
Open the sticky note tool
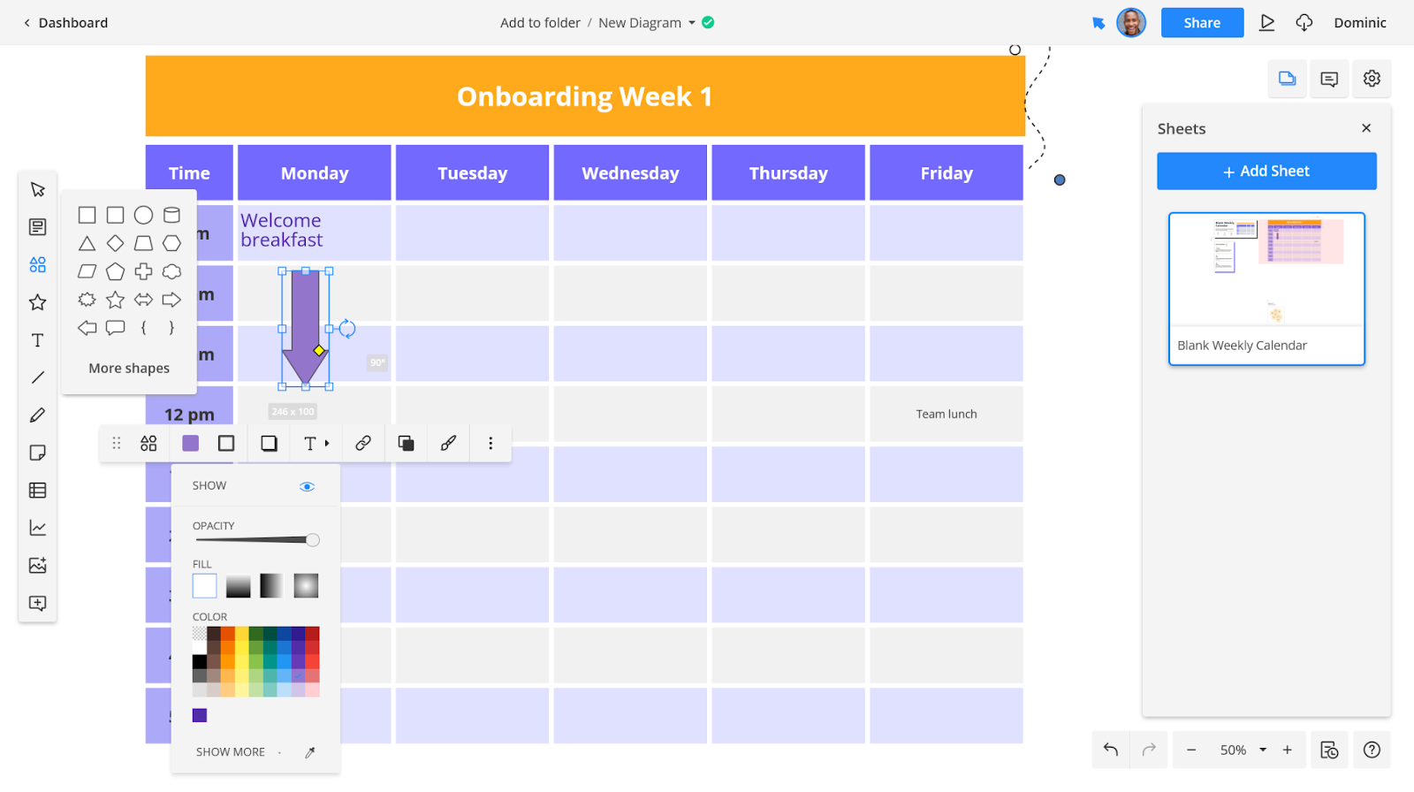point(37,453)
